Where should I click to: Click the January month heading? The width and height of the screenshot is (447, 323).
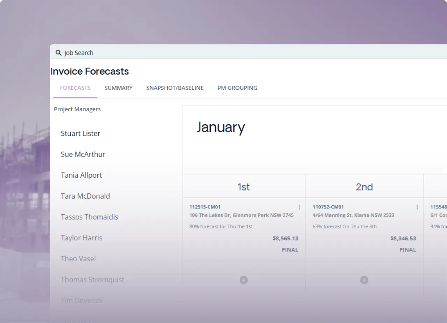click(x=221, y=127)
